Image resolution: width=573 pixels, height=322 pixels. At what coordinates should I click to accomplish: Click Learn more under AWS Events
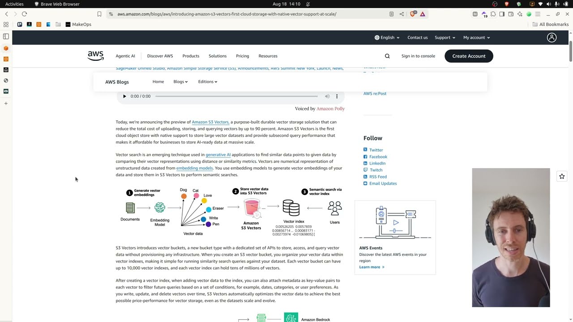click(372, 267)
